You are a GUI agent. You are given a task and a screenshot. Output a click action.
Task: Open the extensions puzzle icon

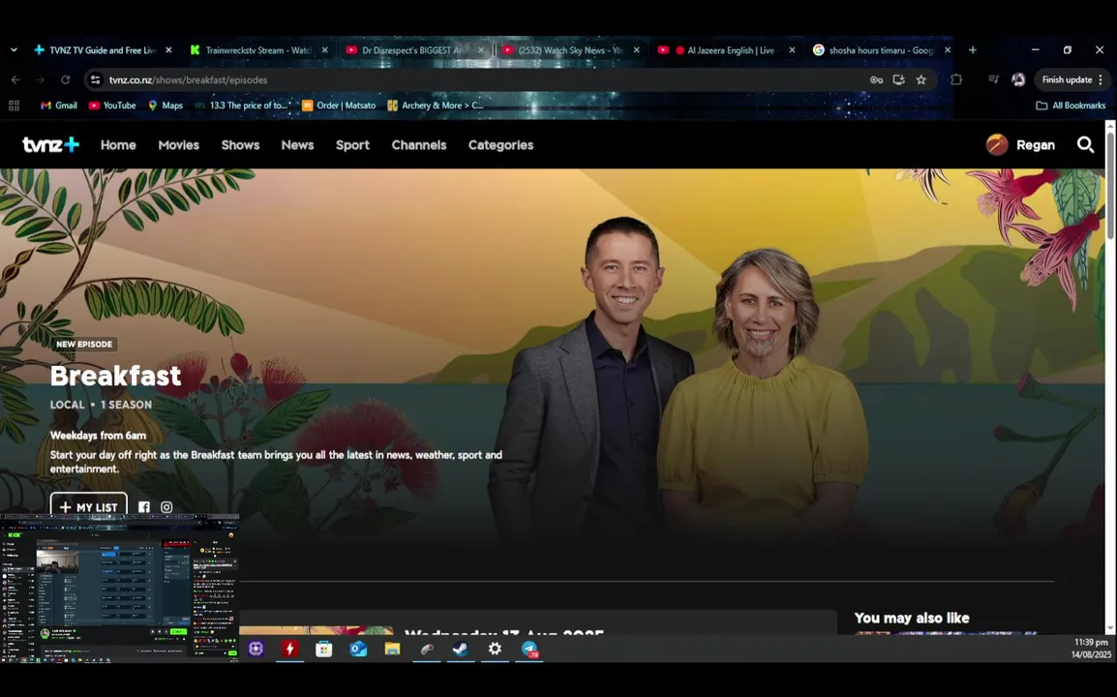956,79
